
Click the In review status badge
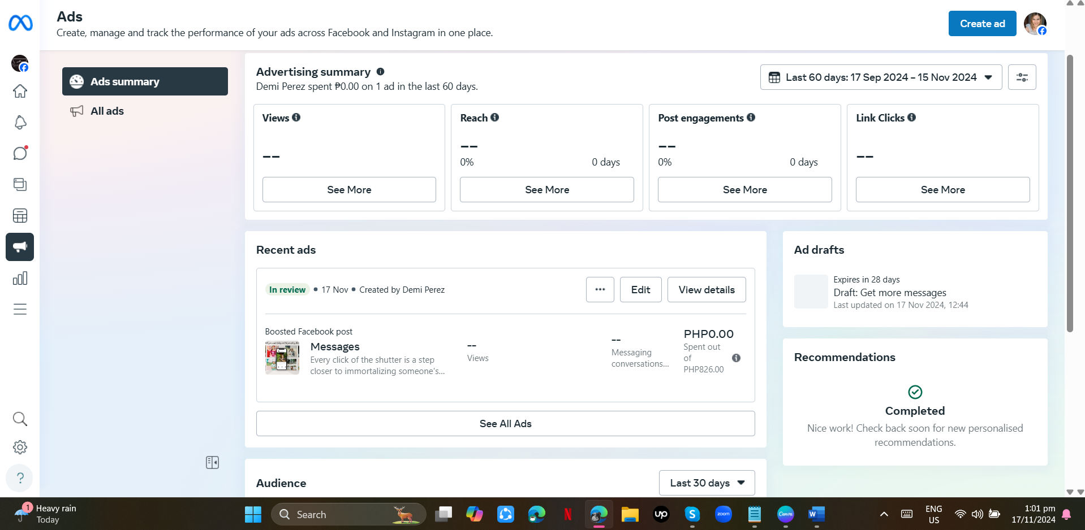[287, 290]
